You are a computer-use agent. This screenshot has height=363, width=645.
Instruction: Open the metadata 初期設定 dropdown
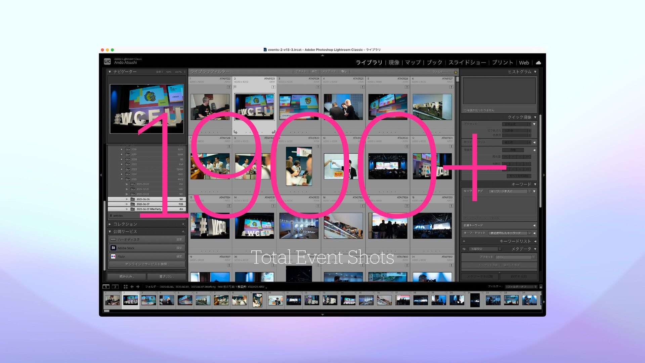(485, 249)
